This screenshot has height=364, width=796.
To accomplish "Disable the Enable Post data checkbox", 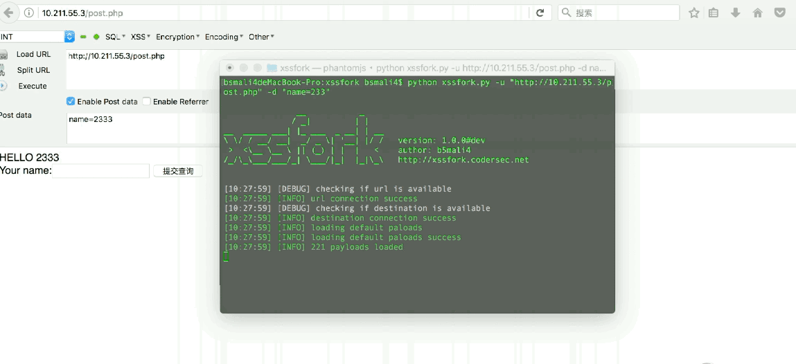I will pos(71,102).
